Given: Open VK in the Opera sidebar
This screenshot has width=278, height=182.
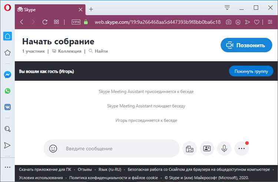Looking at the screenshot, I should tap(7, 107).
